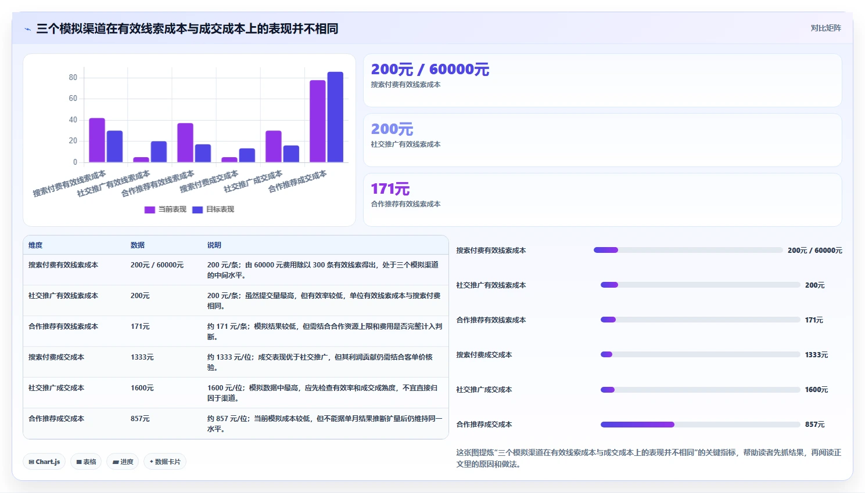Click the Chart.js tag chip
The width and height of the screenshot is (865, 493).
click(x=44, y=462)
